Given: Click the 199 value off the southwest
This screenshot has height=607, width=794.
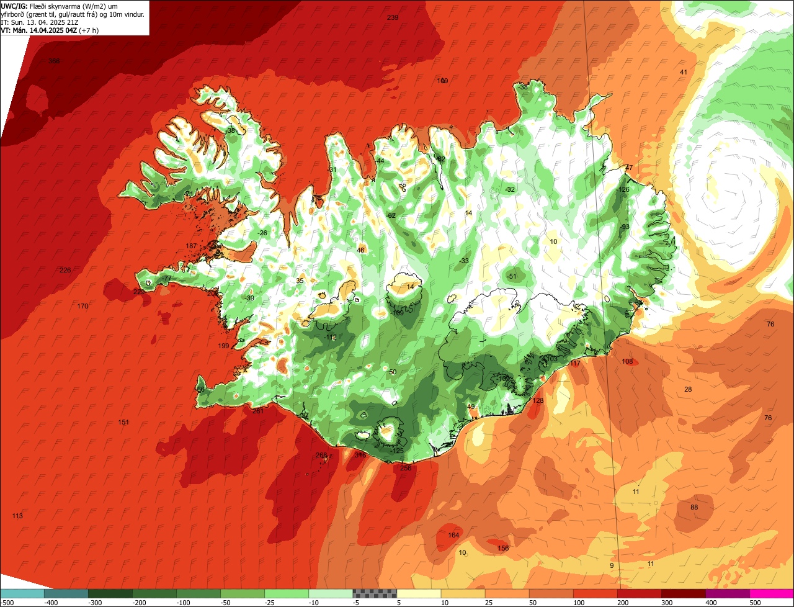Looking at the screenshot, I should [223, 346].
